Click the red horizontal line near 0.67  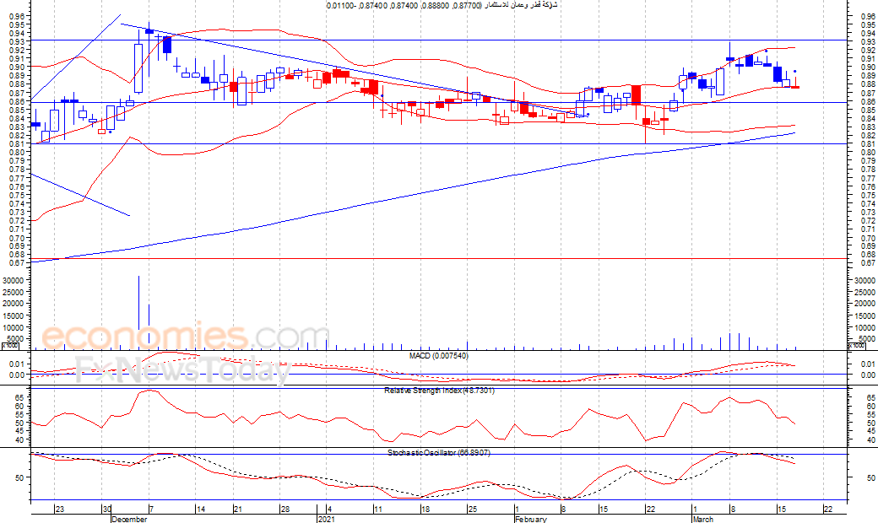439,258
